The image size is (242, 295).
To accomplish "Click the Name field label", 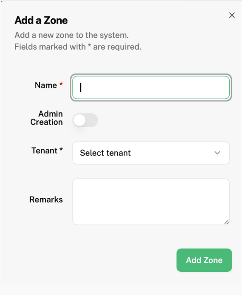I will [x=46, y=85].
